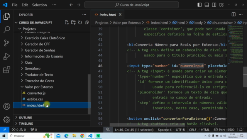Refresh the Explorer tree
The image size is (247, 139).
click(80, 22)
